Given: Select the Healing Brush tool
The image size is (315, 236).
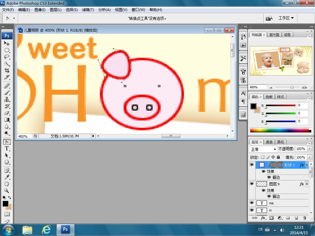Looking at the screenshot, I should pos(7,86).
